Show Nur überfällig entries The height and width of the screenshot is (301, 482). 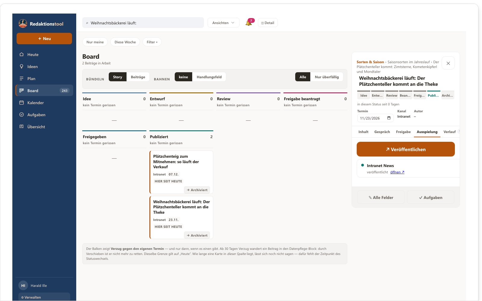point(327,77)
